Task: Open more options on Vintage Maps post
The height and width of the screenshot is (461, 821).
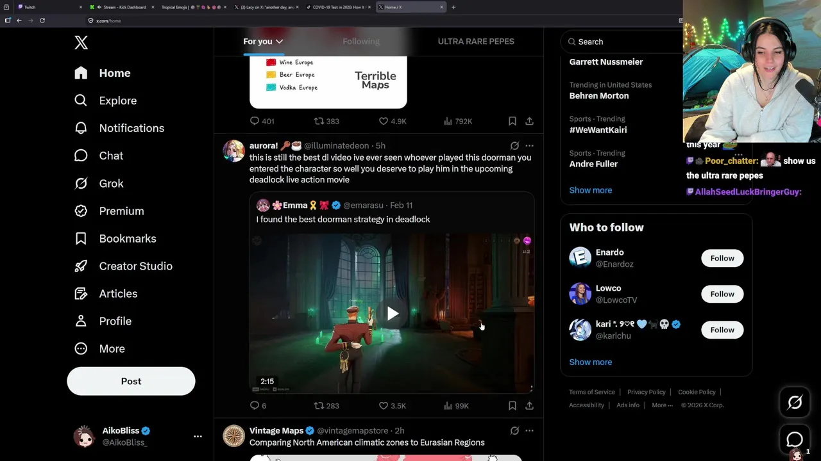Action: (529, 431)
